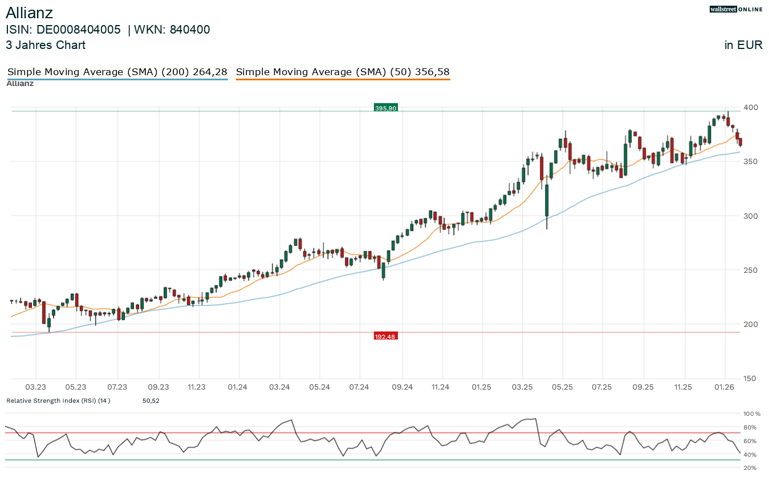Screen dimensions: 769x483
Task: Click the in EUR currency label
Action: point(743,45)
